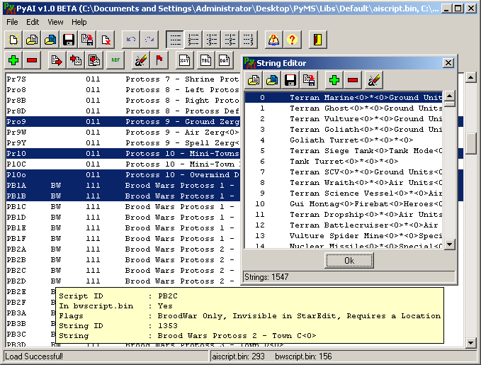Select string 10 'Gui Montag' row
Image resolution: width=481 pixels, height=365 pixels.
coord(344,204)
